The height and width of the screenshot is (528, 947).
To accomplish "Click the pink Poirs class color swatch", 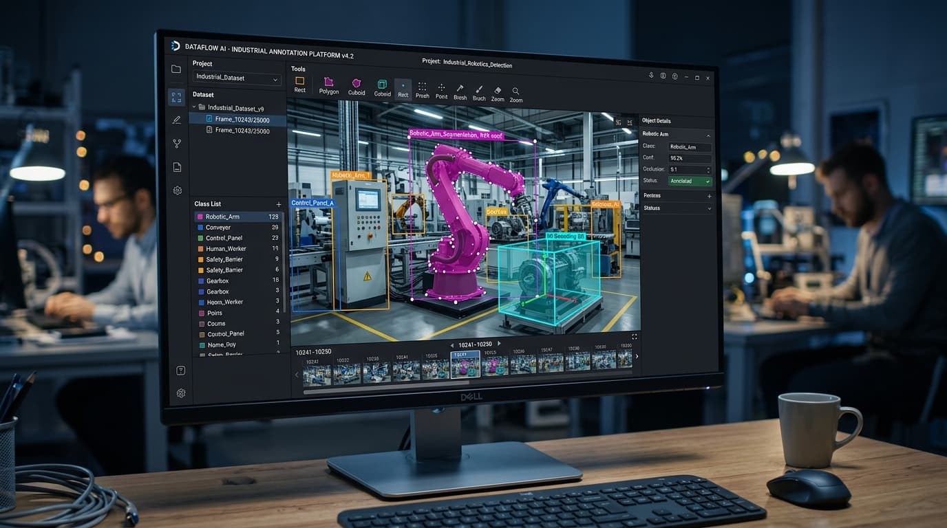I will (200, 313).
